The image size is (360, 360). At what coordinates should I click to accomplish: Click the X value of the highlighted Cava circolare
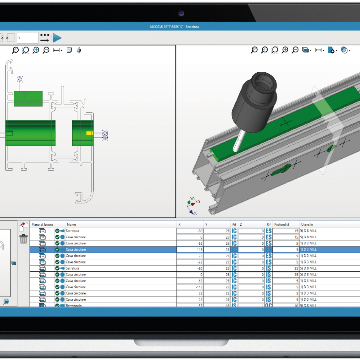(x=190, y=249)
